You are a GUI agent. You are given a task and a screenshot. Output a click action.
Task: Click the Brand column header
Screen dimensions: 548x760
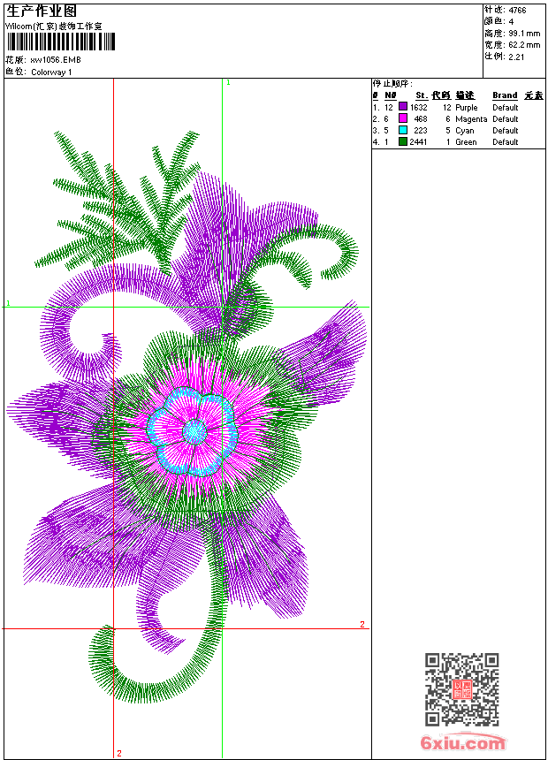point(505,95)
